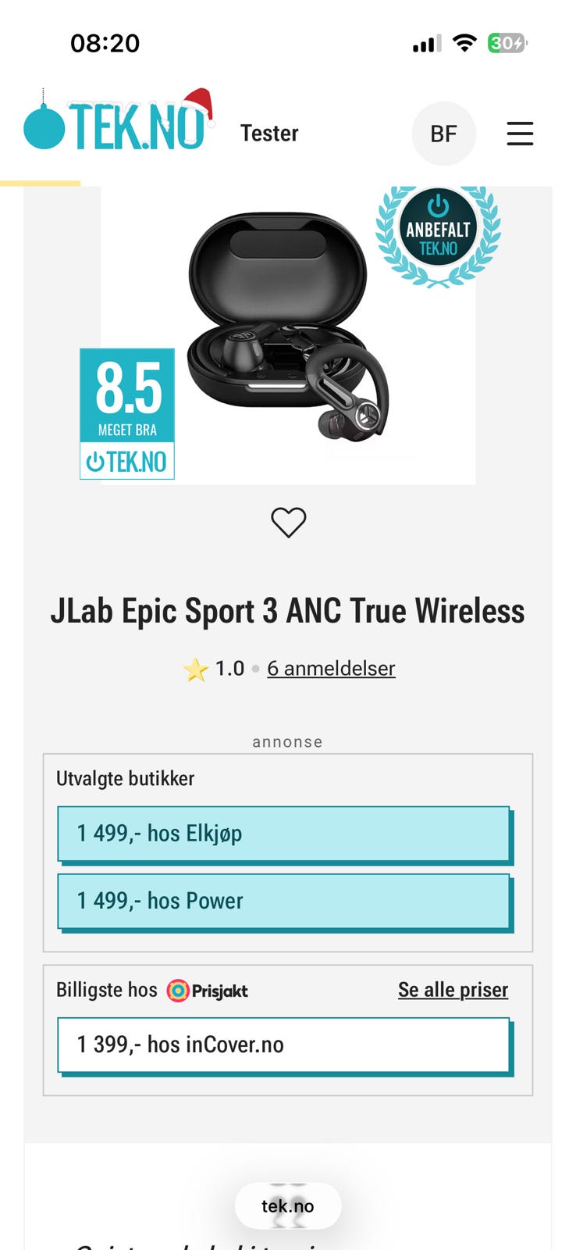Tap the JLab earbuds product image
Image resolution: width=576 pixels, height=1250 pixels.
(x=288, y=326)
